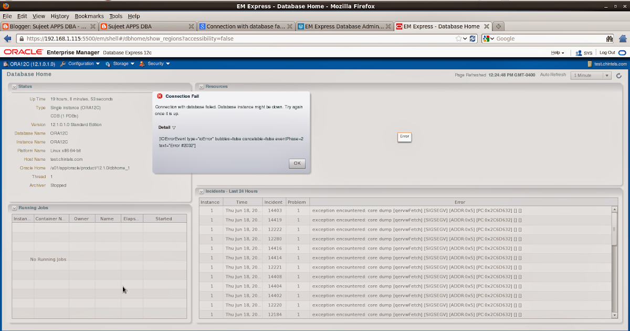Open the Configuration menu

click(x=80, y=64)
